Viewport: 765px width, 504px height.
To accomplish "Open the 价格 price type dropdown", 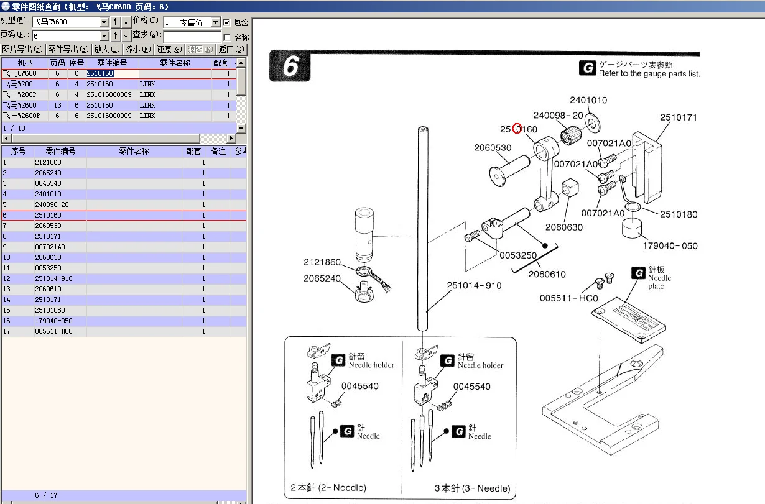I will 216,22.
